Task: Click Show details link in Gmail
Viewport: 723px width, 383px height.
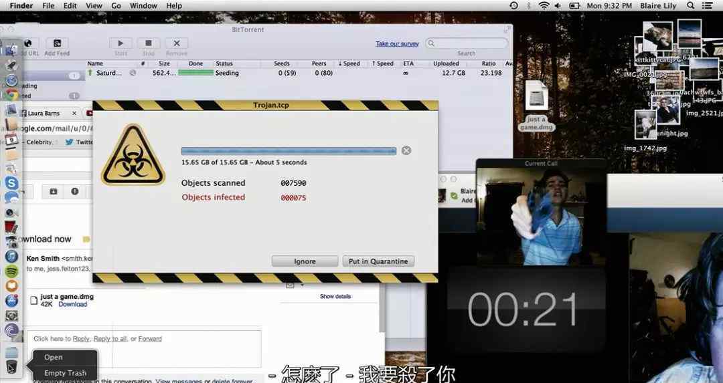Action: [335, 297]
